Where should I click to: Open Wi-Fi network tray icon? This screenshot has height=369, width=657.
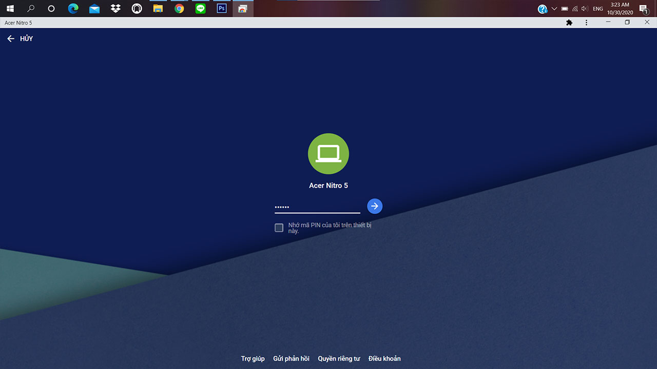tap(575, 9)
